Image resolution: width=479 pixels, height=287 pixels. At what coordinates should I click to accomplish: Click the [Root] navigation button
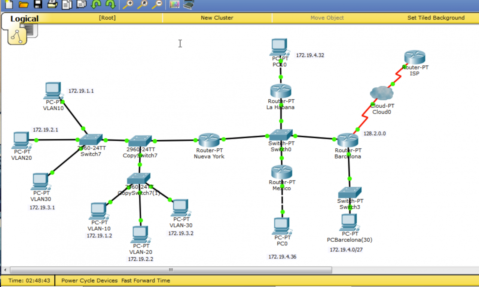pyautogui.click(x=107, y=18)
